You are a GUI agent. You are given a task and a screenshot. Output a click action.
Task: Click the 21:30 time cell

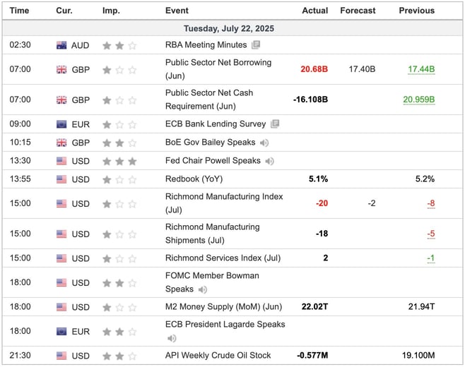tap(20, 356)
